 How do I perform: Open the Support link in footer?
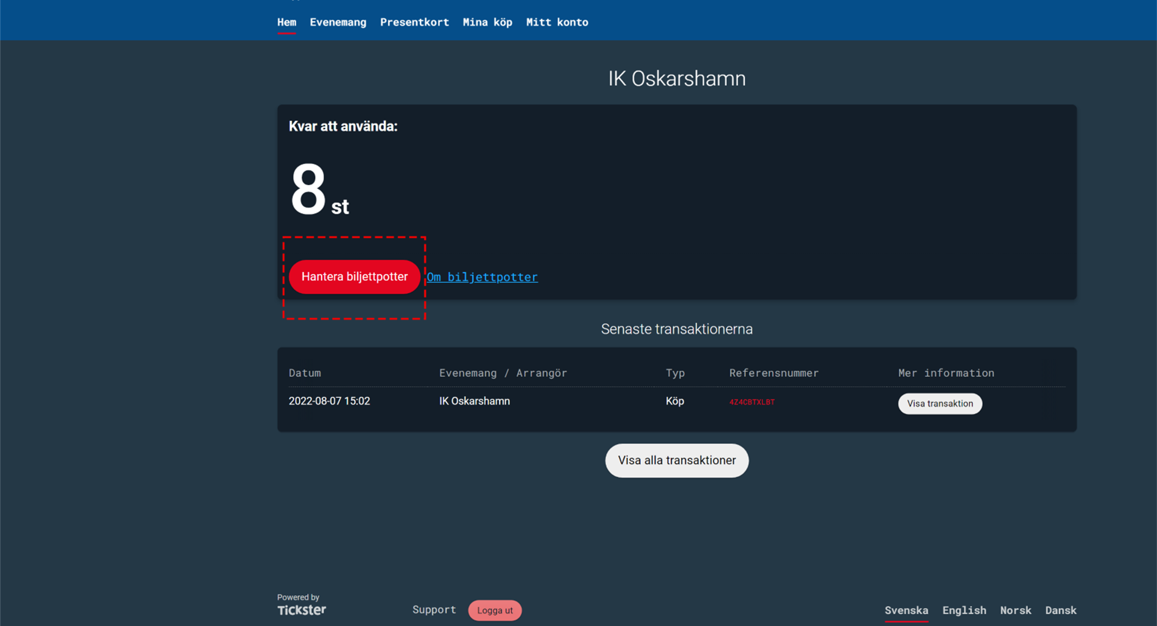(x=434, y=610)
